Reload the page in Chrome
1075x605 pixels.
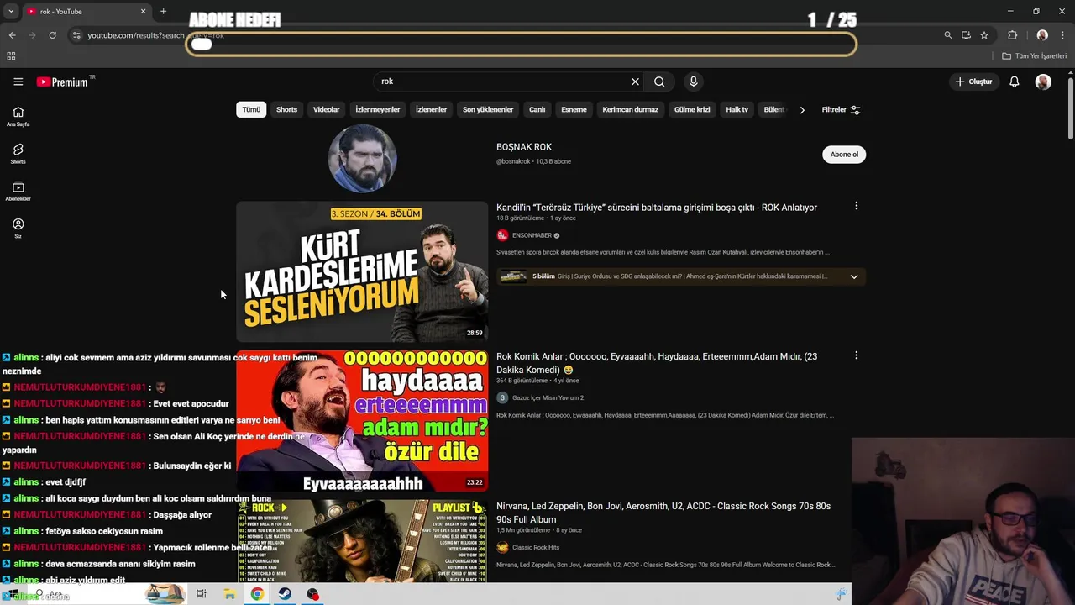(x=52, y=35)
